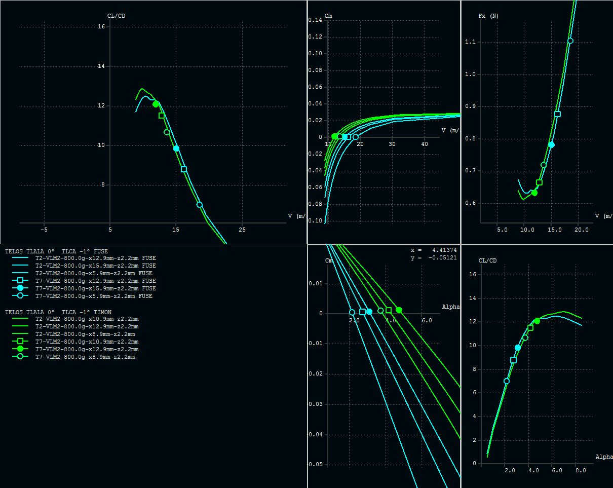Click green filled-circle marker in CL/CD vs Alpha graph
Viewport: 613px width, 488px height.
(537, 321)
